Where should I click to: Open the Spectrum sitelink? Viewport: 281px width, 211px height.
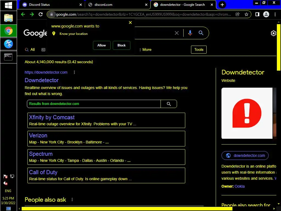[41, 154]
